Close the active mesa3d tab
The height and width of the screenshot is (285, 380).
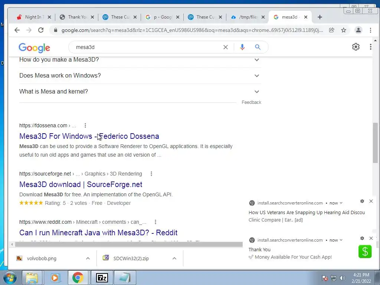pyautogui.click(x=306, y=17)
